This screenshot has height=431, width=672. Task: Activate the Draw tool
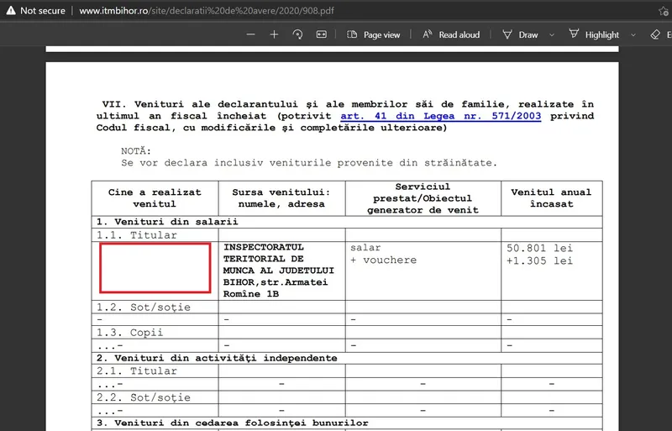pos(520,34)
